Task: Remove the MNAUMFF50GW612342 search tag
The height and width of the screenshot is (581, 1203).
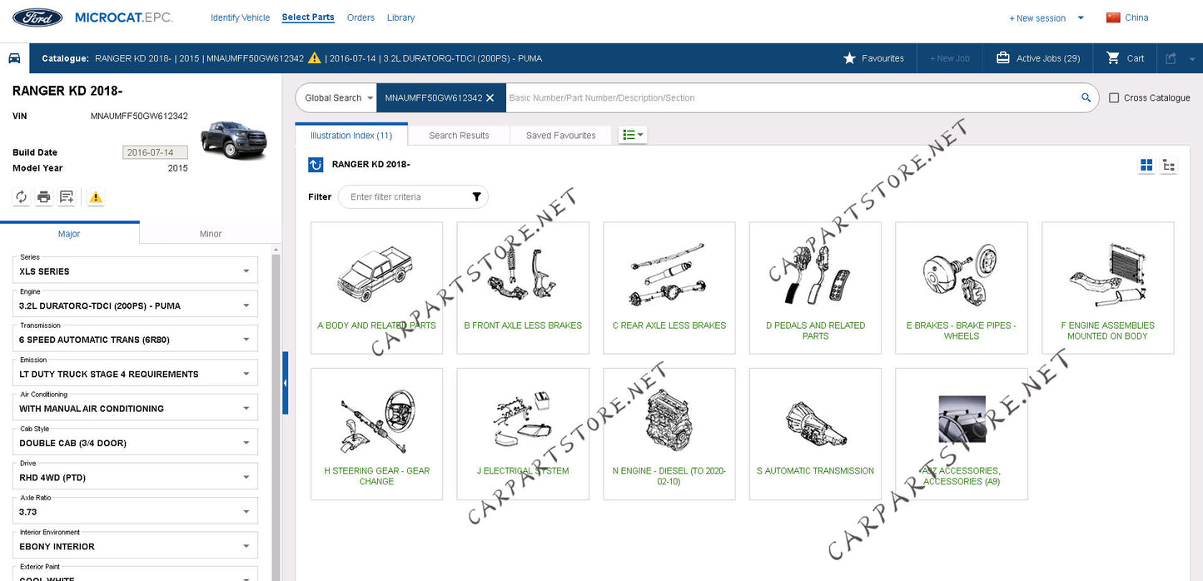Action: click(490, 98)
